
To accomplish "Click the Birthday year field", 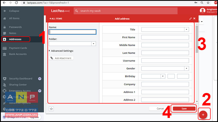I will coord(183,76).
